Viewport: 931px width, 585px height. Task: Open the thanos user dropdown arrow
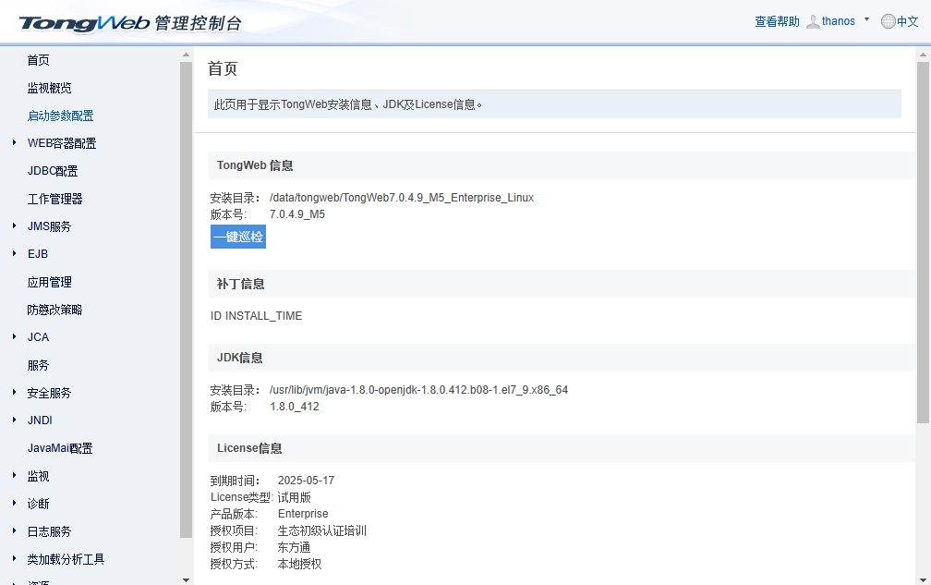click(866, 19)
